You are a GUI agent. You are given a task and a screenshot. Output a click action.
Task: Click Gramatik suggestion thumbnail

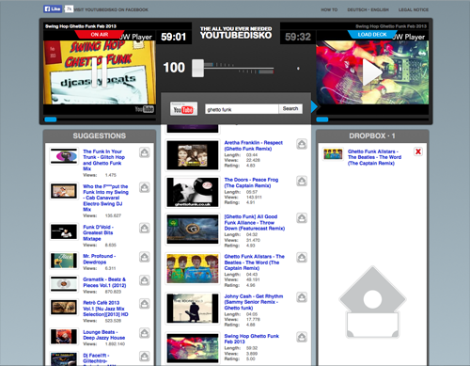click(64, 284)
